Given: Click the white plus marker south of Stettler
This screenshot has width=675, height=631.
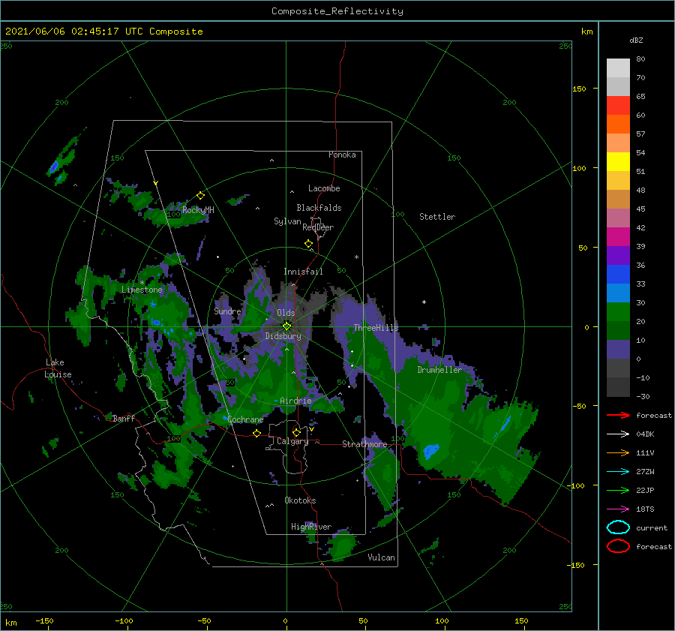Looking at the screenshot, I should pos(424,302).
